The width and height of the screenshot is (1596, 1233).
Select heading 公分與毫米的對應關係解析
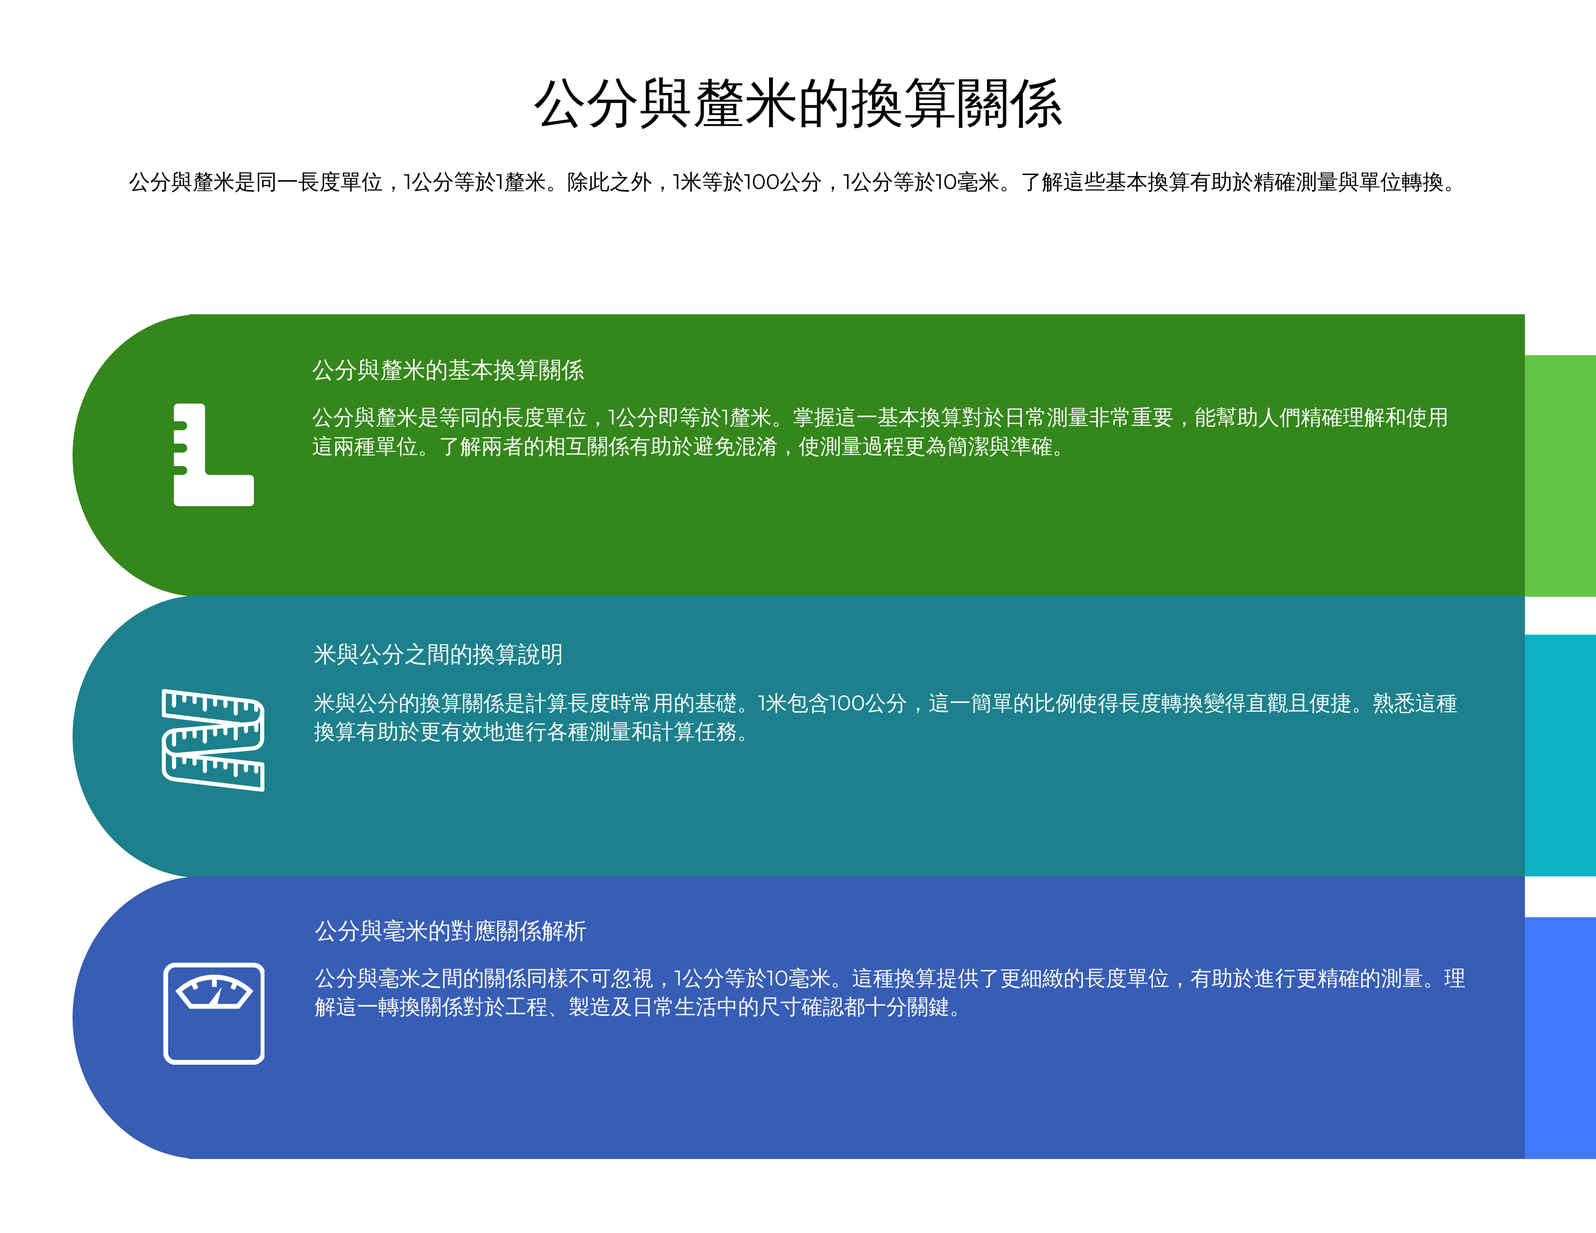pyautogui.click(x=450, y=931)
